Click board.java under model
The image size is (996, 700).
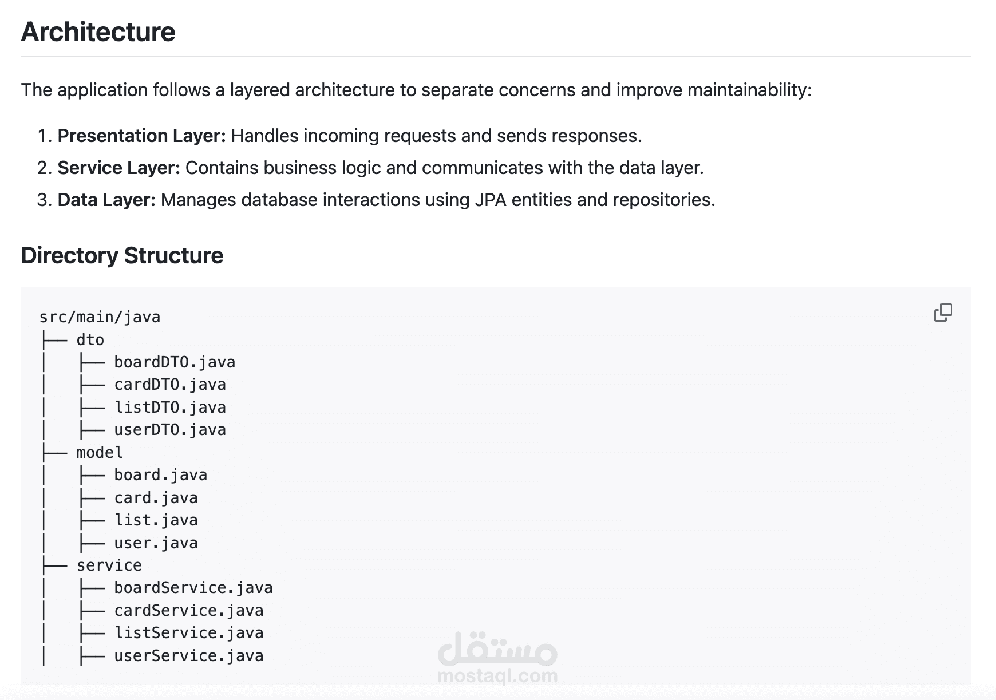pos(160,475)
